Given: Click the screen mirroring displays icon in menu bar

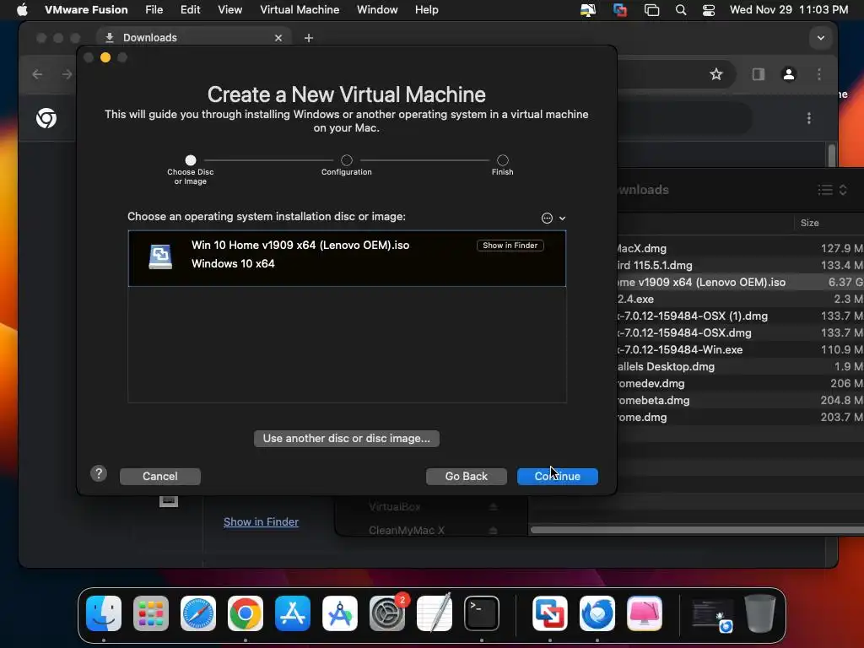Looking at the screenshot, I should (588, 10).
